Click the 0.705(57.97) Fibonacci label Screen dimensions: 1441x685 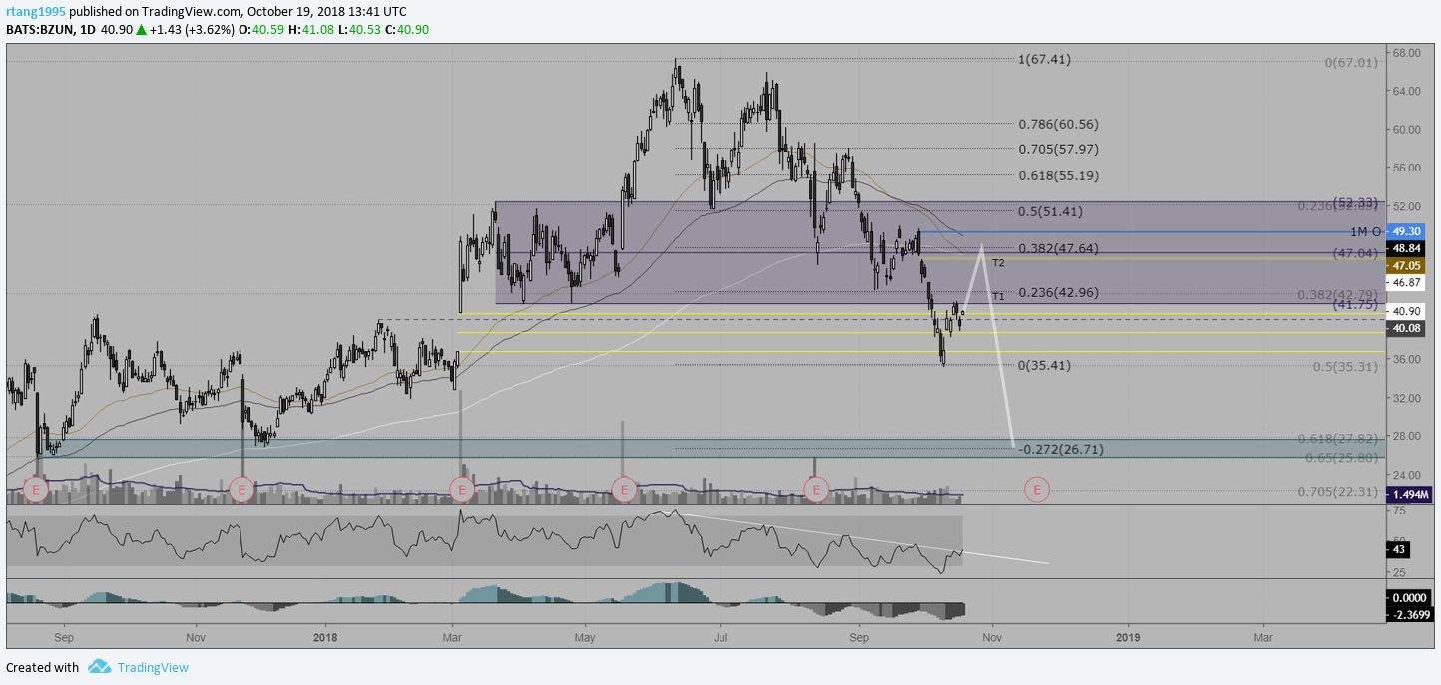[x=1058, y=149]
